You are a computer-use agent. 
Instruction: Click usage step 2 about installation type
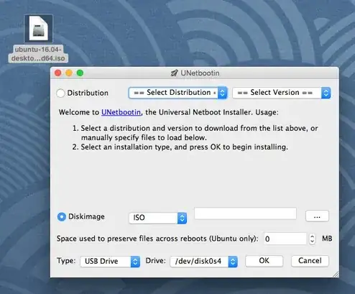point(180,147)
